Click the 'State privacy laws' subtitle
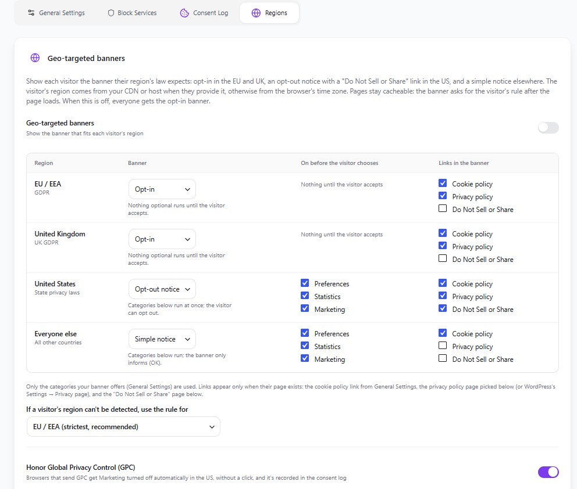 57,293
